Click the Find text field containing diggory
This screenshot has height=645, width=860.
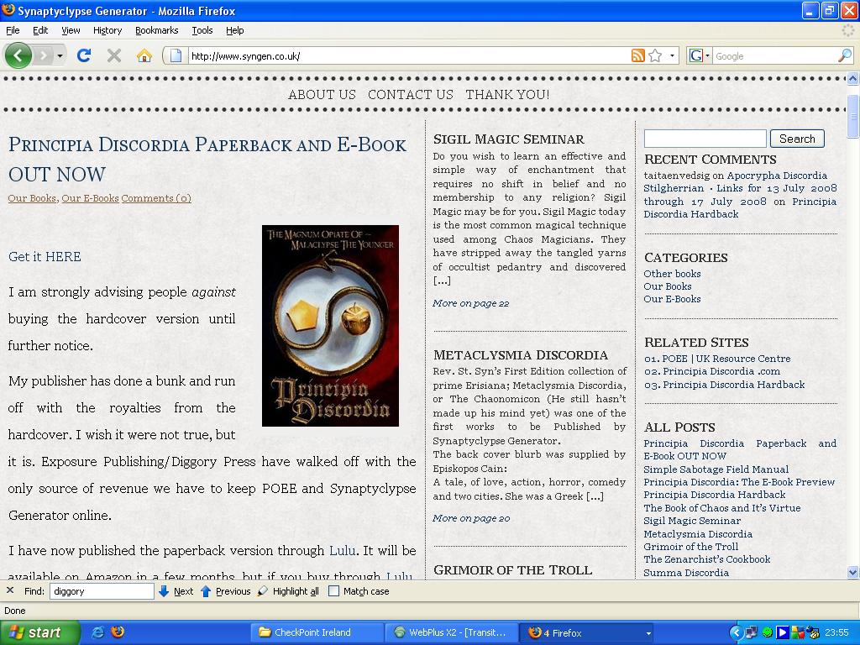coord(102,591)
